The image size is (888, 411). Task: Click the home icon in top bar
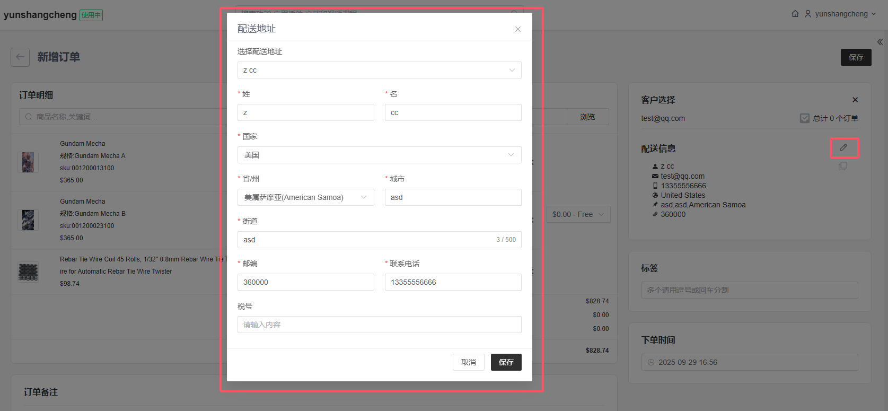795,14
